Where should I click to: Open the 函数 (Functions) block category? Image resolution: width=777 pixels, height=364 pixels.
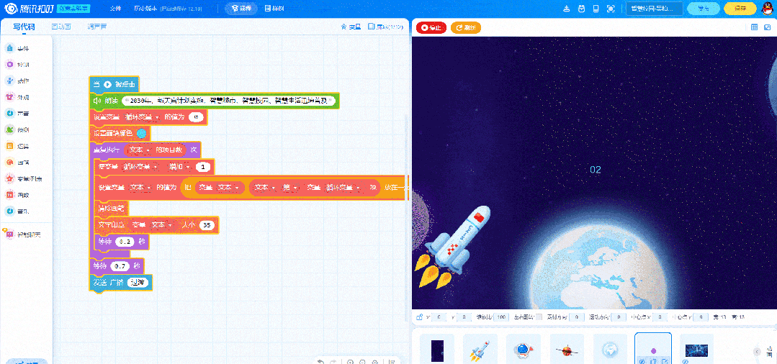(17, 195)
